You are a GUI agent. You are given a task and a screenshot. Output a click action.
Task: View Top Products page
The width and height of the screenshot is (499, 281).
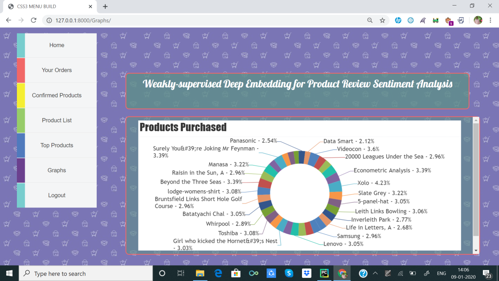57,145
